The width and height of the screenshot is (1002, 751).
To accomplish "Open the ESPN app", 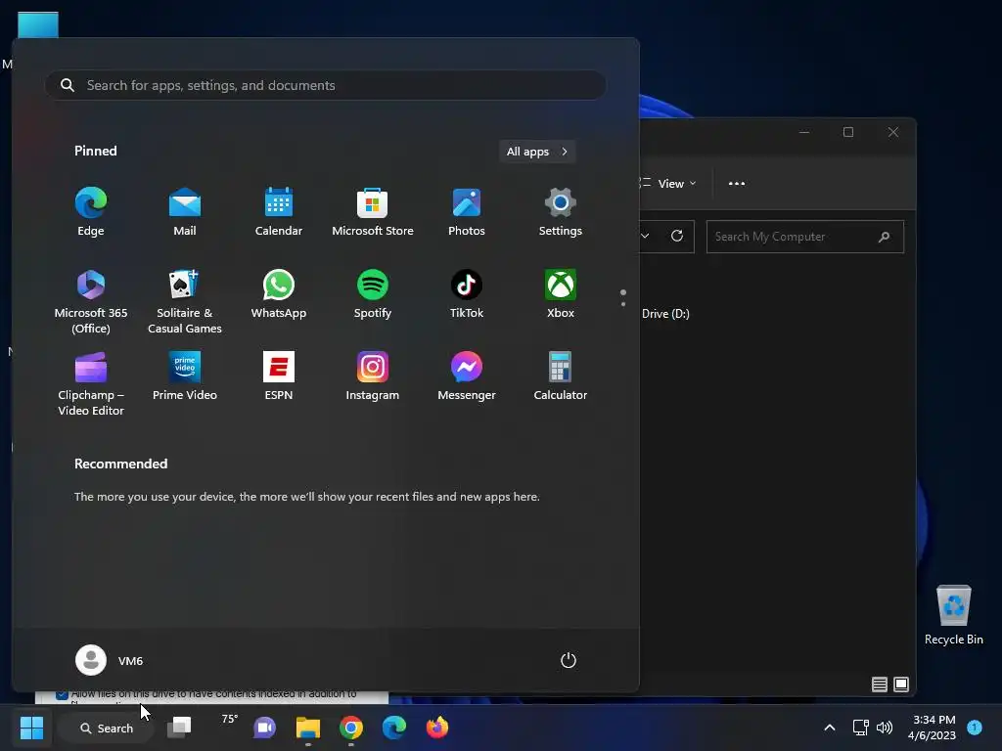I will point(279,376).
